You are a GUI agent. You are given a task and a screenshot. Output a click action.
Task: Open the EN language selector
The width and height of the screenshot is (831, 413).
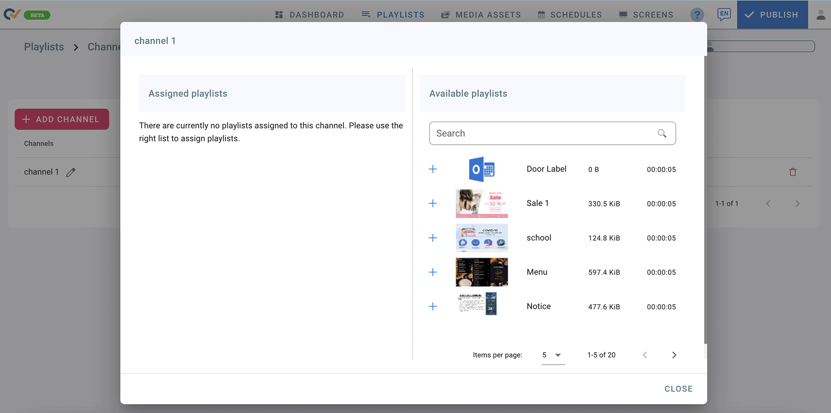coord(724,14)
